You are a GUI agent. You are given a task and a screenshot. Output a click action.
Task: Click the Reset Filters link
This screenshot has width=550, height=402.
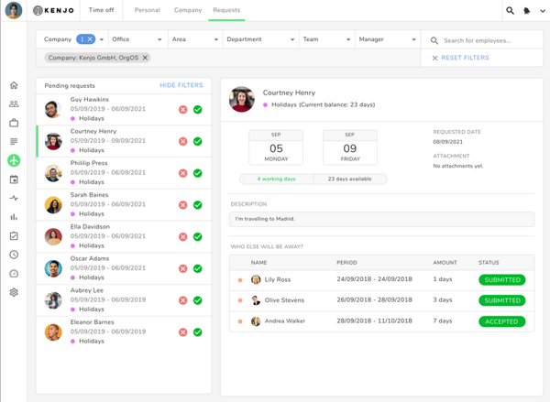coord(460,58)
